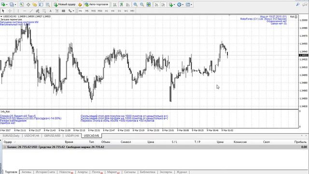Open the new chart dropdown arrow
309x174 pixels.
(7, 4)
